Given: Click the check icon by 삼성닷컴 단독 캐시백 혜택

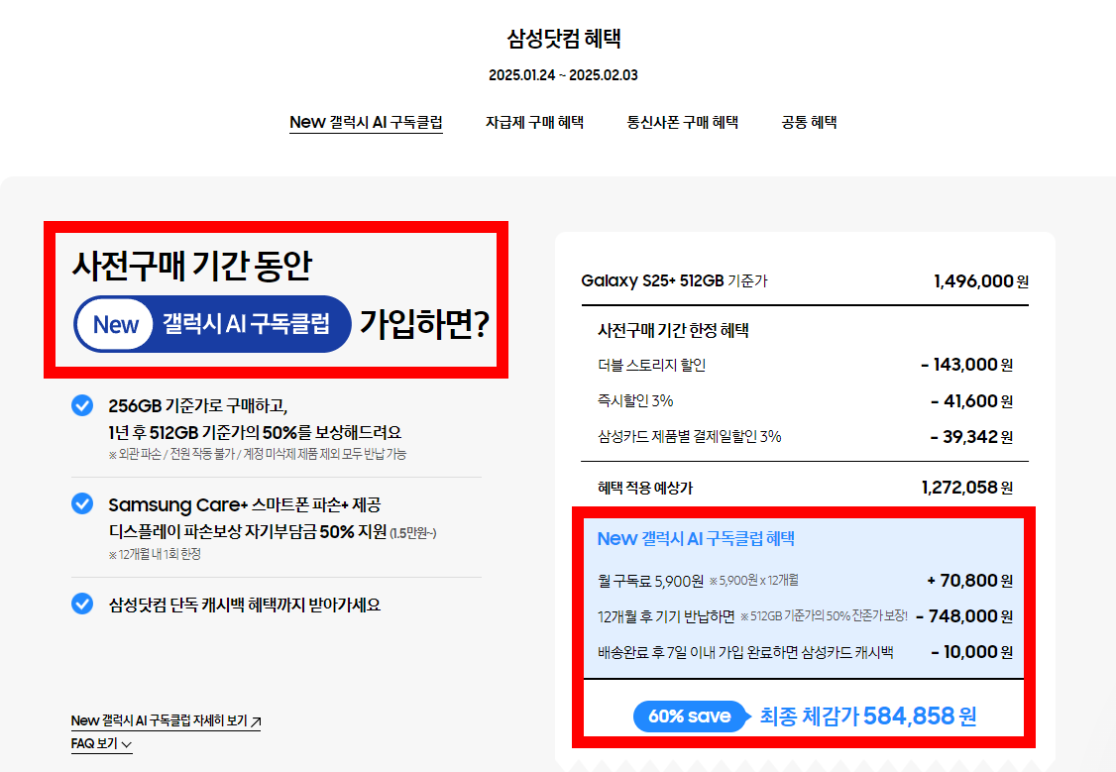Looking at the screenshot, I should pyautogui.click(x=82, y=605).
